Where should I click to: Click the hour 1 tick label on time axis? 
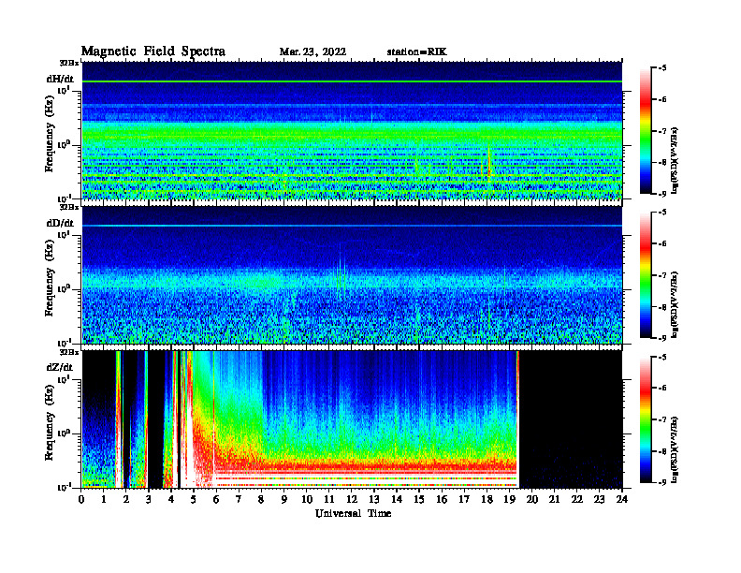[104, 499]
